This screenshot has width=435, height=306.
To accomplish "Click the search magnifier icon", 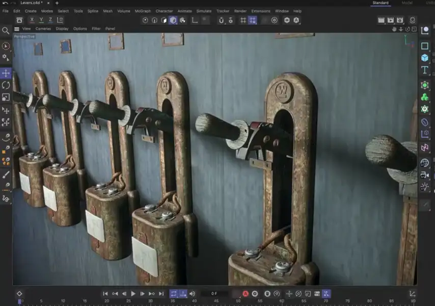I will [x=6, y=31].
